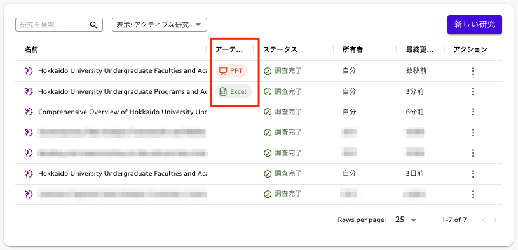Go to previous page with left chevron
The image size is (518, 250).
click(484, 220)
